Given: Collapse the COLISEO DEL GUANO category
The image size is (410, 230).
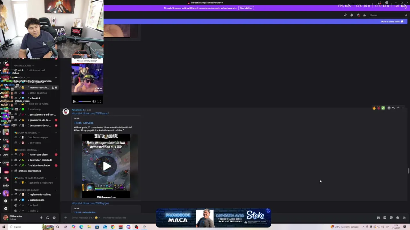Looking at the screenshot, I should (x=28, y=190).
